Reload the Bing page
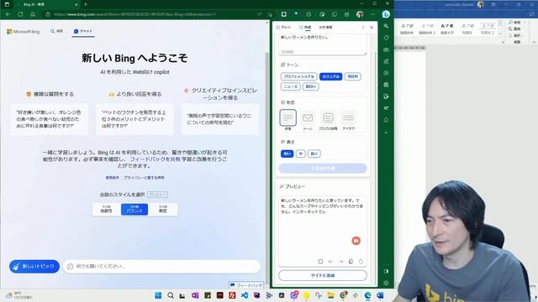The width and height of the screenshot is (538, 302). (20, 14)
